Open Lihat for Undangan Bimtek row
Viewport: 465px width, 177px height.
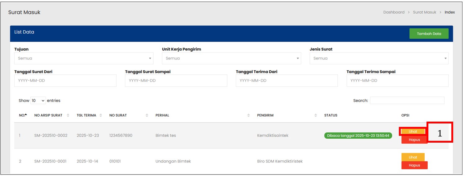[x=413, y=157]
